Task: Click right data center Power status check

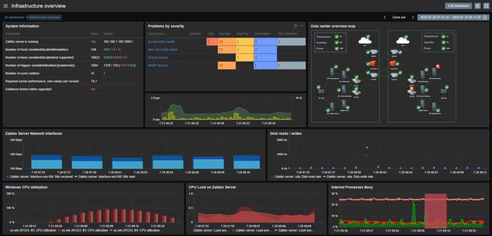Action: (443, 48)
